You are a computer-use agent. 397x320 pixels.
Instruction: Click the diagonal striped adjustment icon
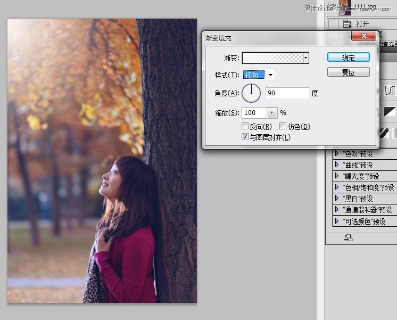coord(384,133)
